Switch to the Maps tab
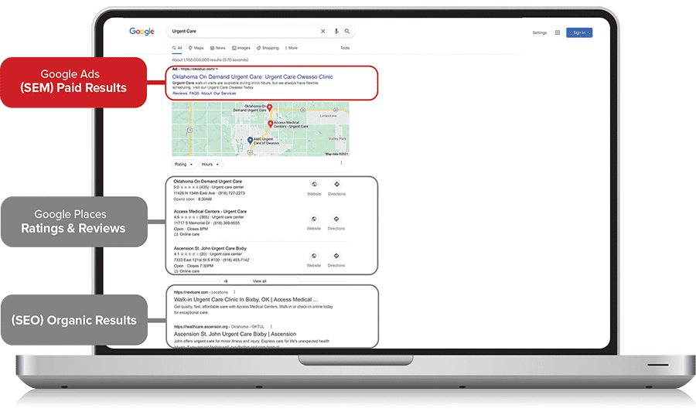The width and height of the screenshot is (696, 415). coord(196,48)
